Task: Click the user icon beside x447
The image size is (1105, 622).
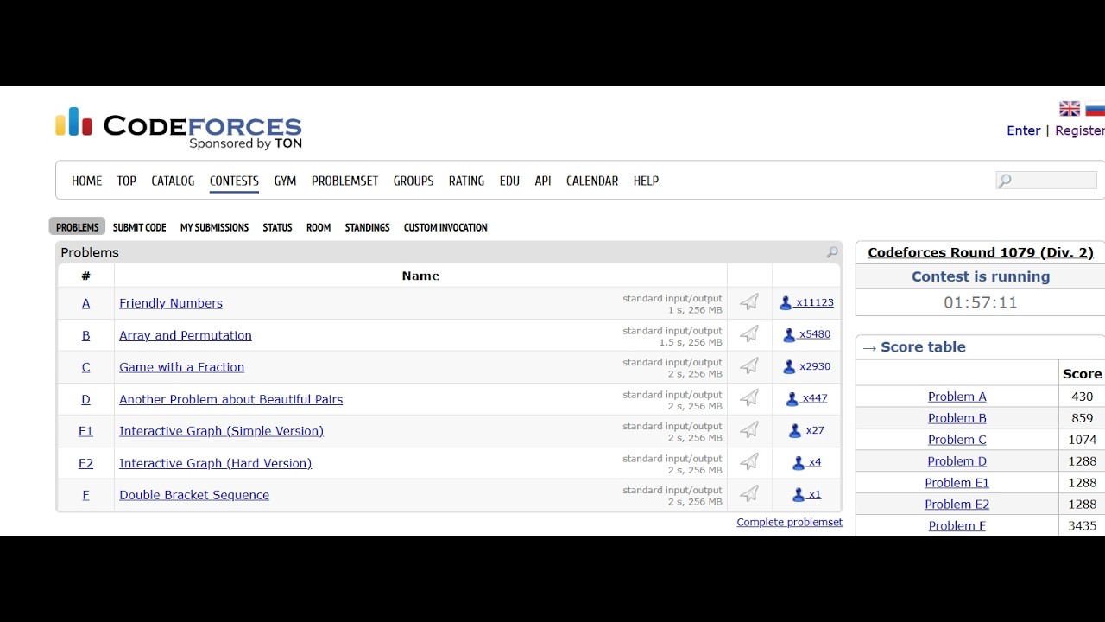Action: pyautogui.click(x=792, y=399)
